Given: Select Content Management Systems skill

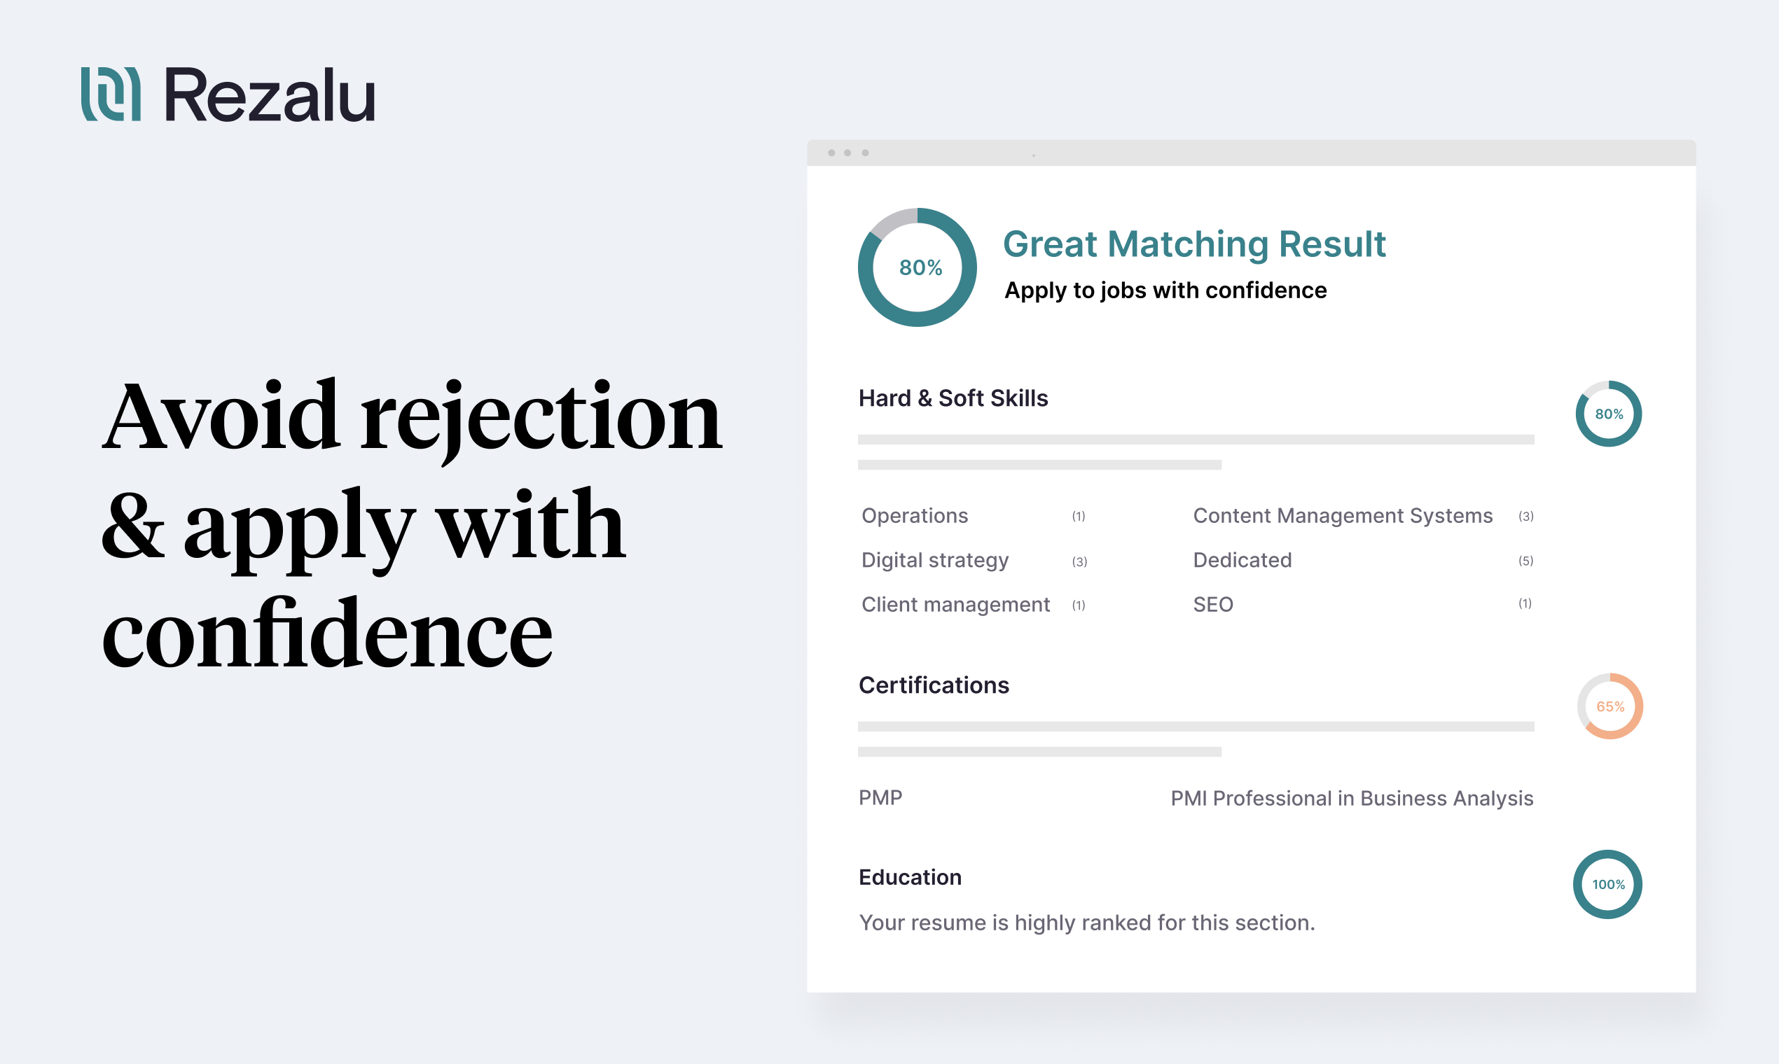Looking at the screenshot, I should (x=1342, y=515).
